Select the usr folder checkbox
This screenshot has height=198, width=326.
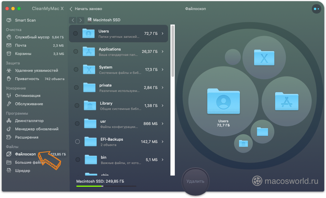tap(77, 124)
